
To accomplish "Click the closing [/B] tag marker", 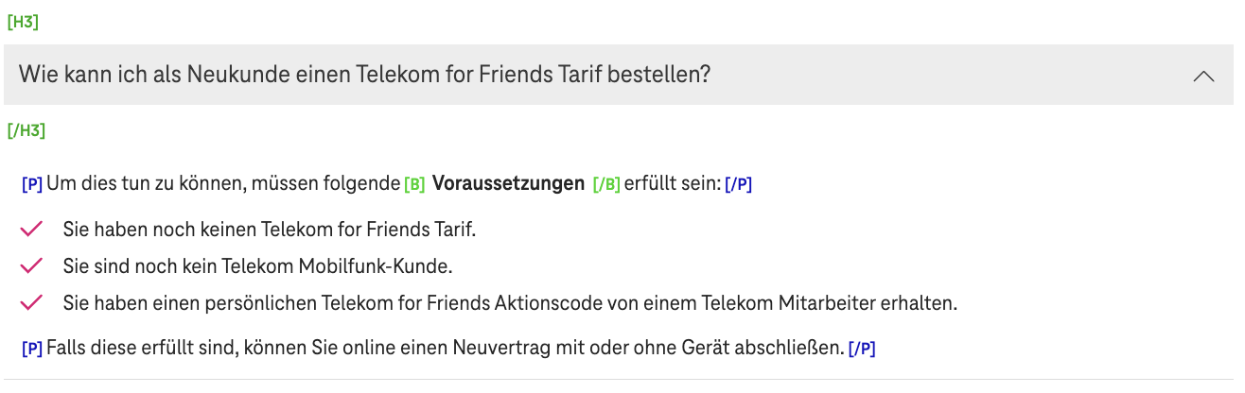I will pyautogui.click(x=605, y=184).
